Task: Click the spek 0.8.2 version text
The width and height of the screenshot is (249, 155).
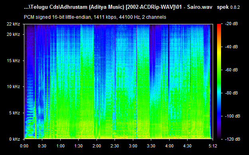Action: click(x=228, y=7)
